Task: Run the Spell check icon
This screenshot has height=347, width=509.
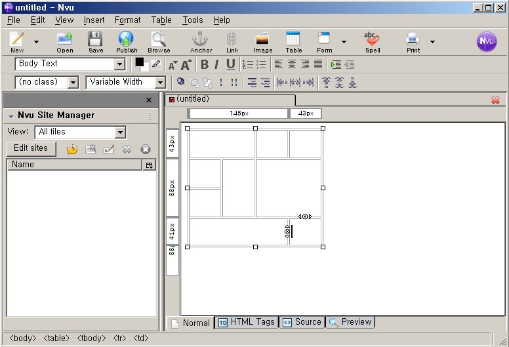Action: 372,39
